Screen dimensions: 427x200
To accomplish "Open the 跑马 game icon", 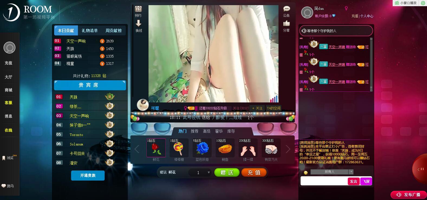I will tap(4, 186).
